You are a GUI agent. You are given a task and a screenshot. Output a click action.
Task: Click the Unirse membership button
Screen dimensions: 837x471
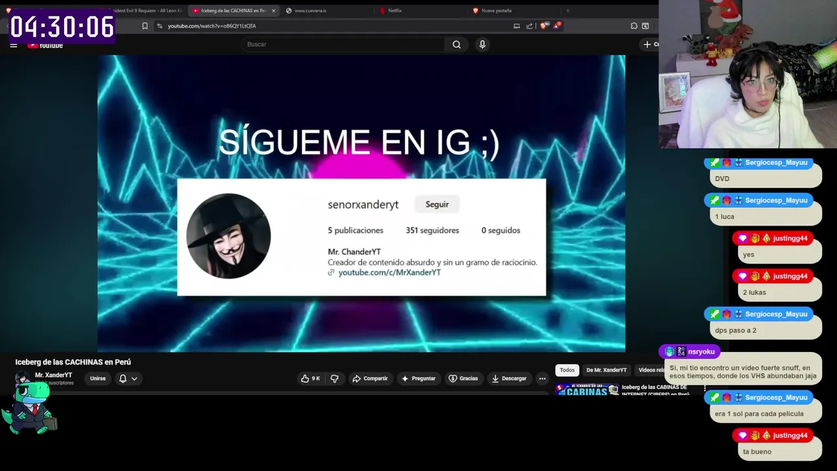click(97, 379)
